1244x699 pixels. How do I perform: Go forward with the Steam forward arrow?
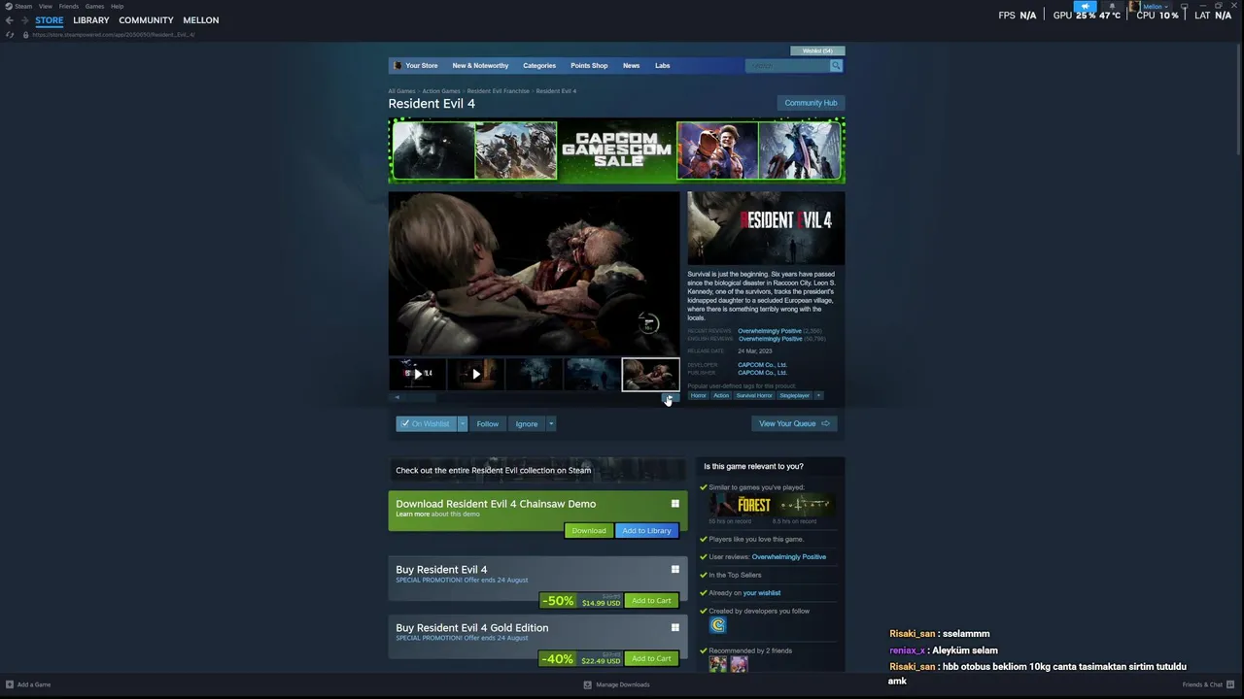point(23,20)
